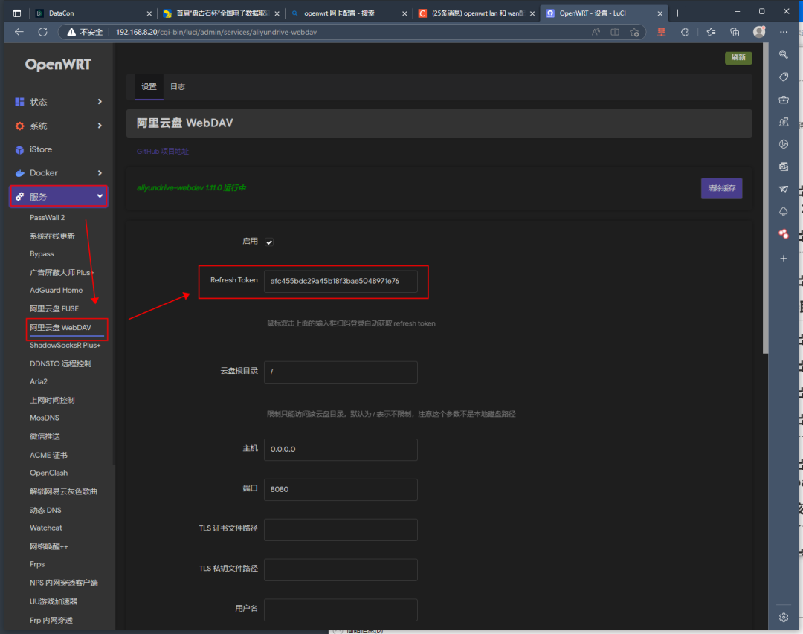Screen dimensions: 803x634
Task: Click the 端口 input field
Action: click(x=341, y=490)
